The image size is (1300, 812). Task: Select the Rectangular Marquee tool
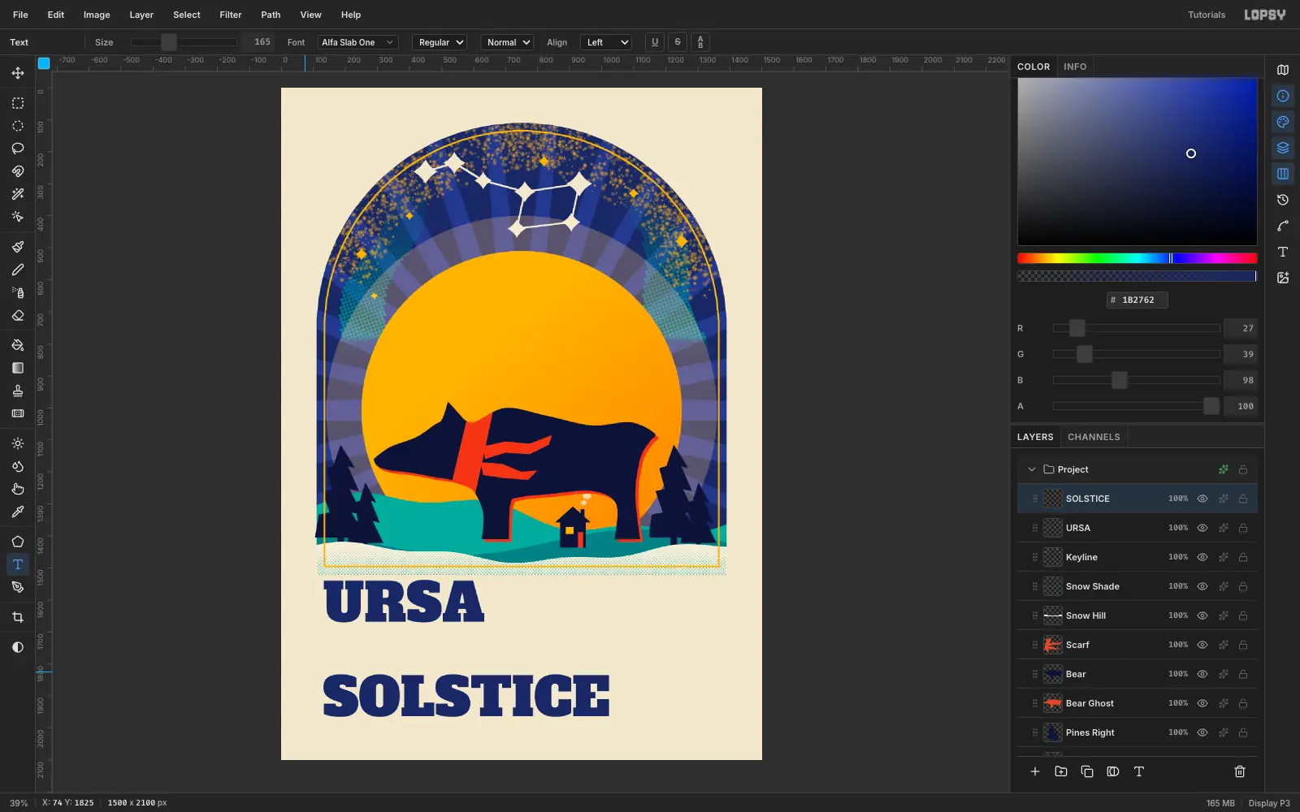pyautogui.click(x=18, y=103)
